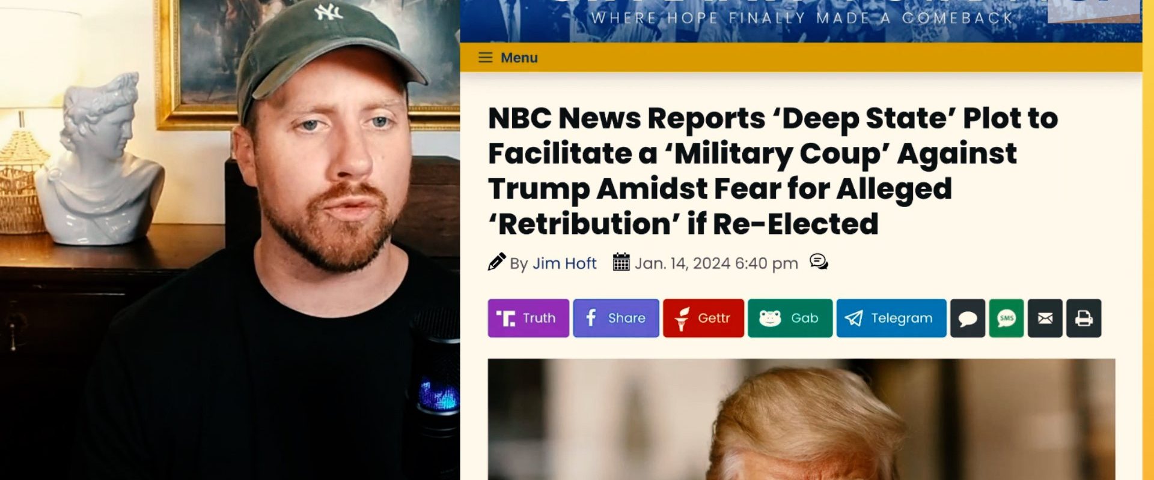
Task: Click the Menu label in yellow bar
Action: pos(519,58)
